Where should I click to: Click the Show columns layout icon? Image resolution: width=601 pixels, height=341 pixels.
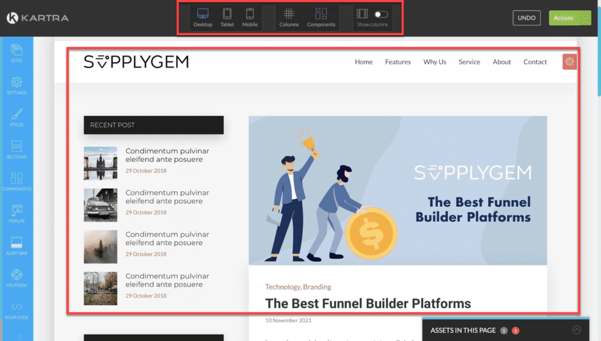click(x=362, y=14)
